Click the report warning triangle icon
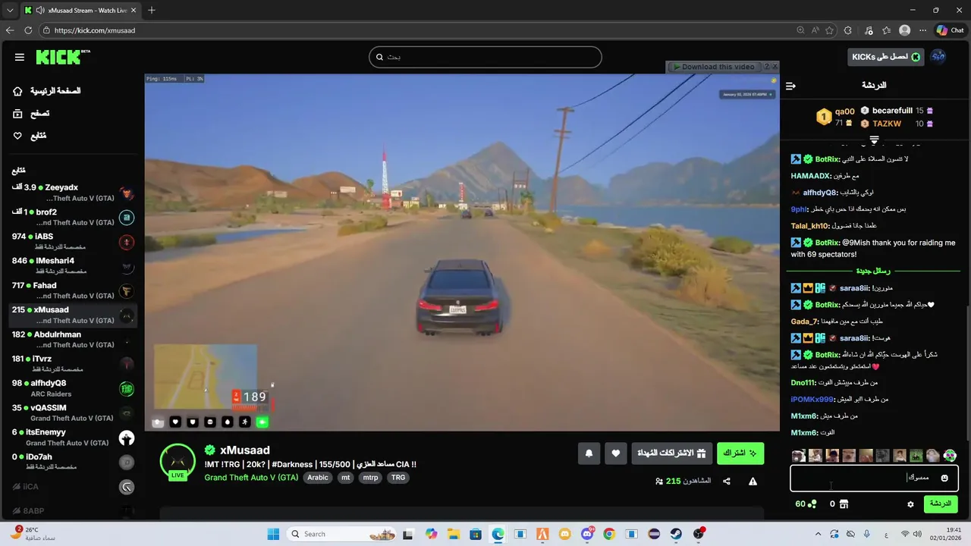Screen dimensions: 971x546 tap(753, 481)
